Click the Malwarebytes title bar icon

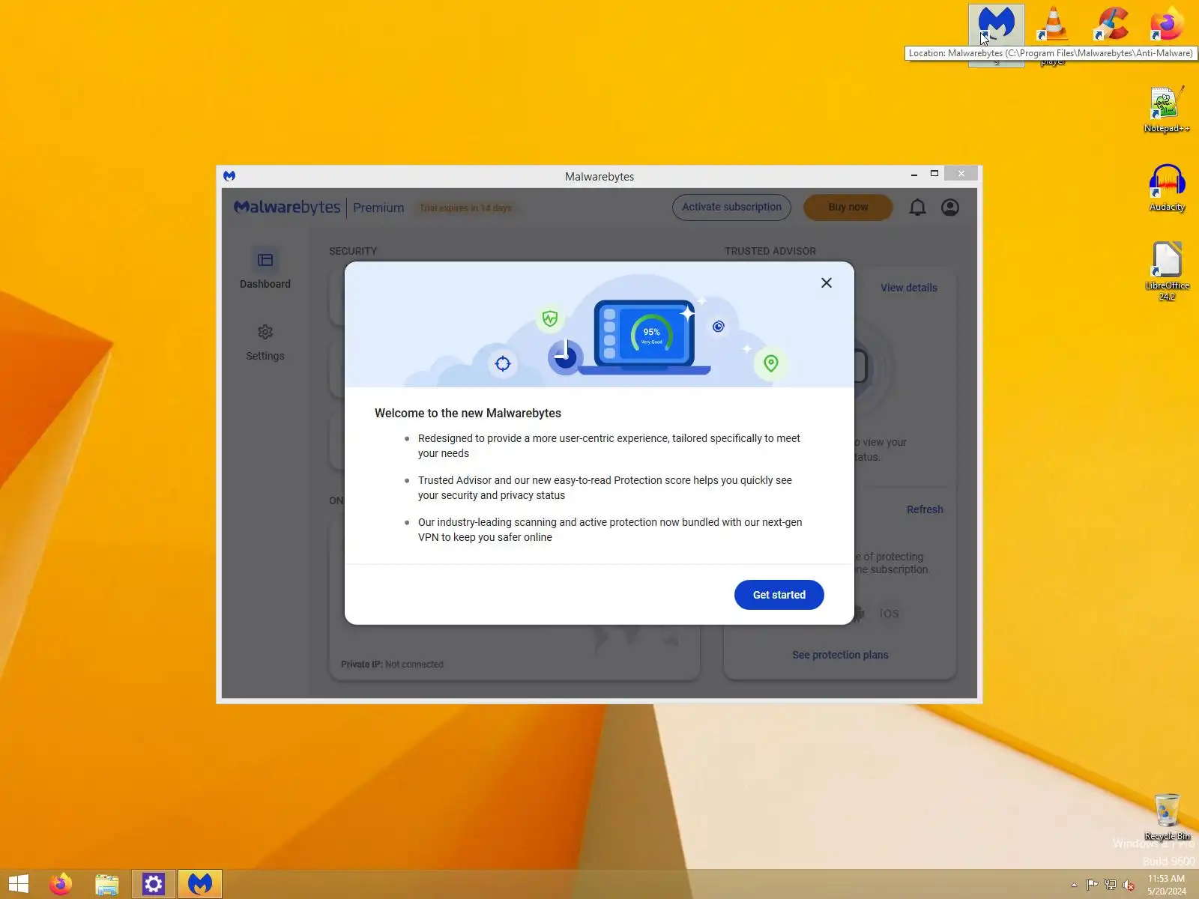point(229,176)
